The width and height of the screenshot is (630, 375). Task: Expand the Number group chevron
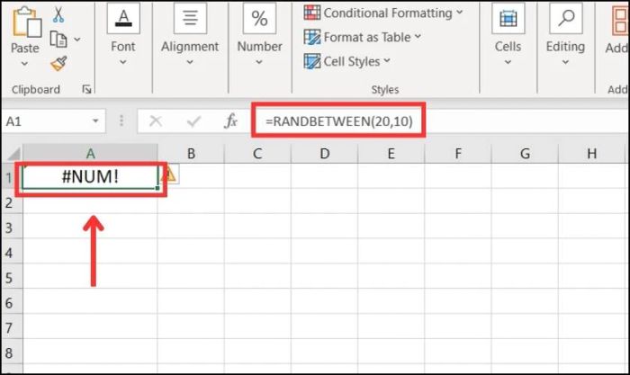259,62
